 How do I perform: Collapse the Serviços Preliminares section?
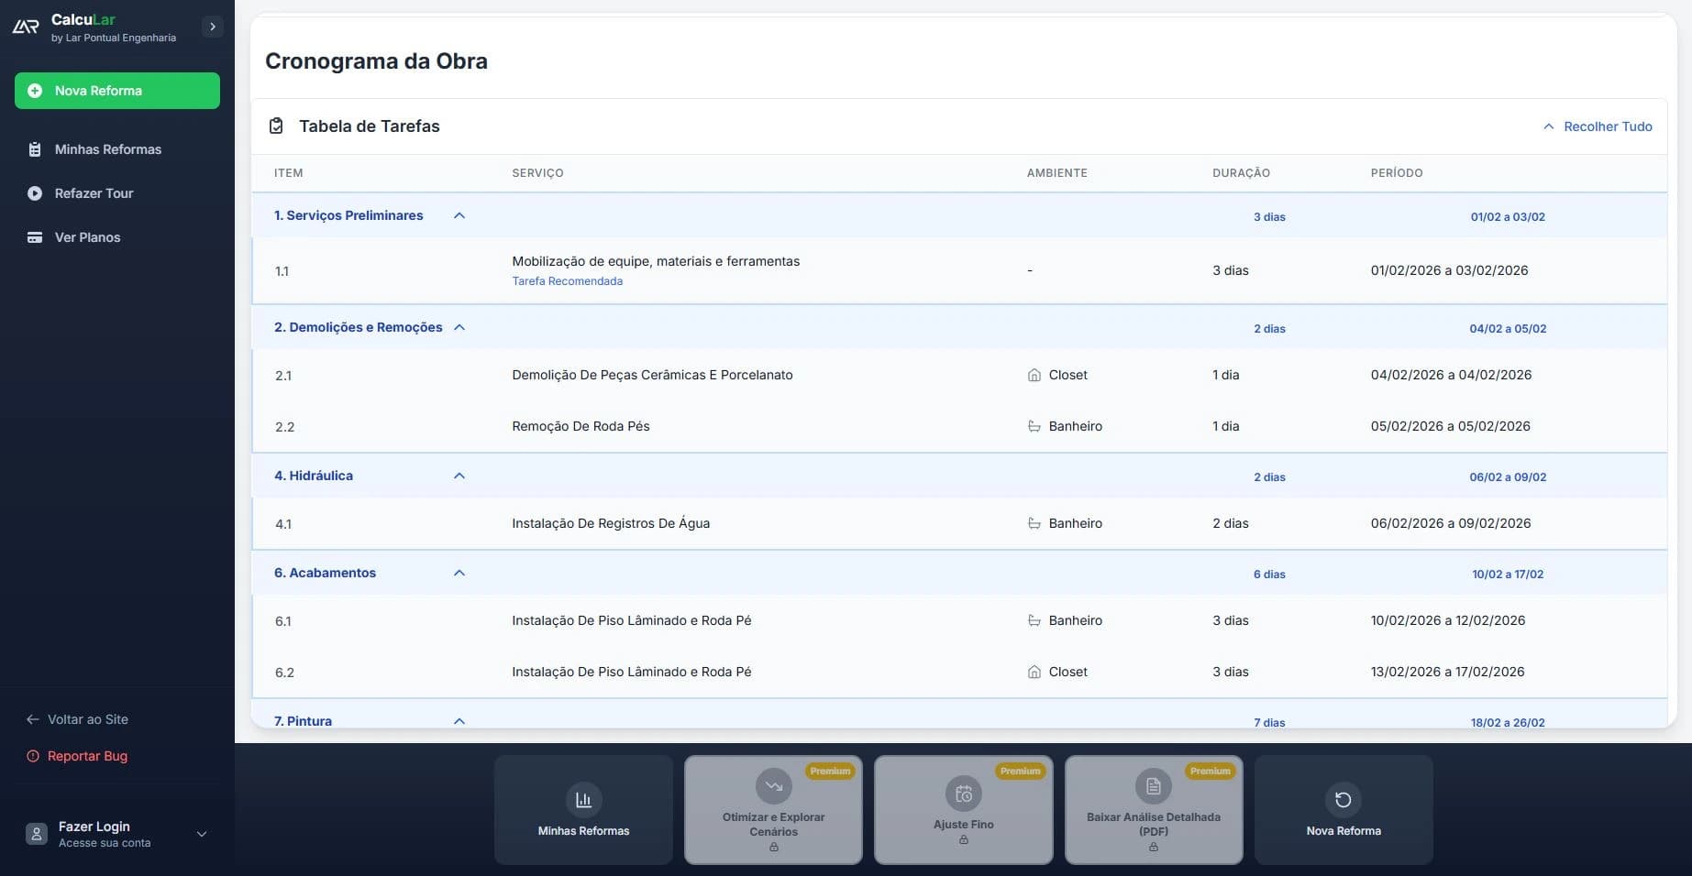459,216
